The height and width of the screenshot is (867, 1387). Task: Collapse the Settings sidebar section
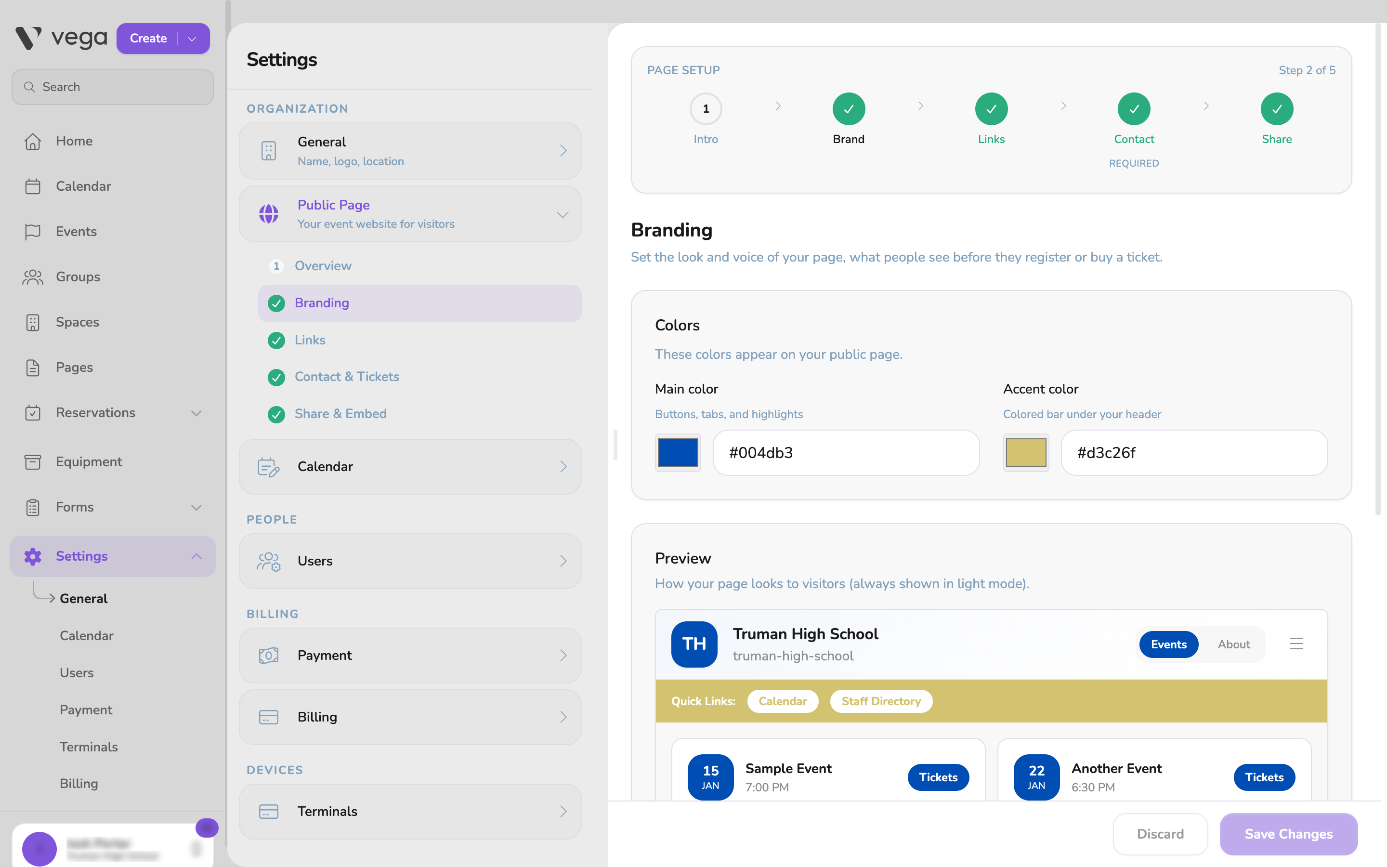pyautogui.click(x=196, y=556)
